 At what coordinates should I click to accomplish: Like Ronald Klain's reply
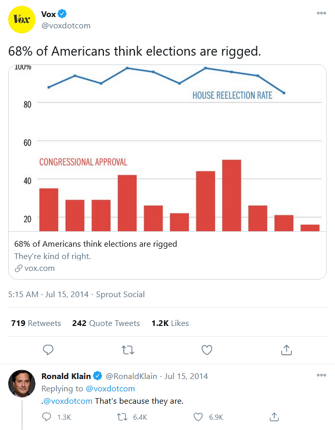[x=198, y=417]
